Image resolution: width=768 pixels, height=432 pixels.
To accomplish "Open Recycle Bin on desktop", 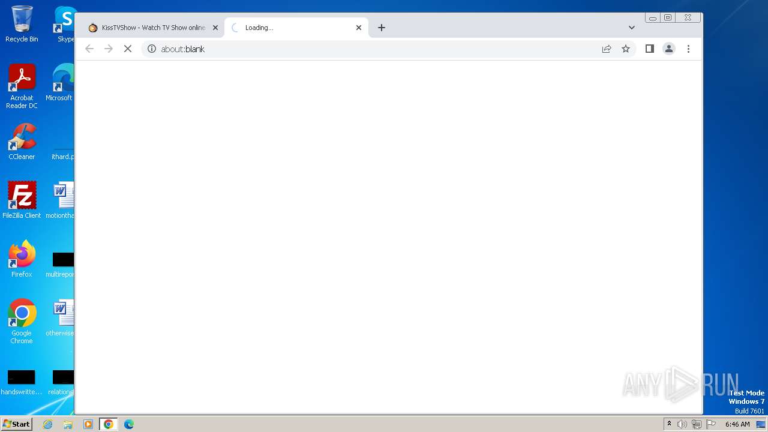I will tap(22, 24).
